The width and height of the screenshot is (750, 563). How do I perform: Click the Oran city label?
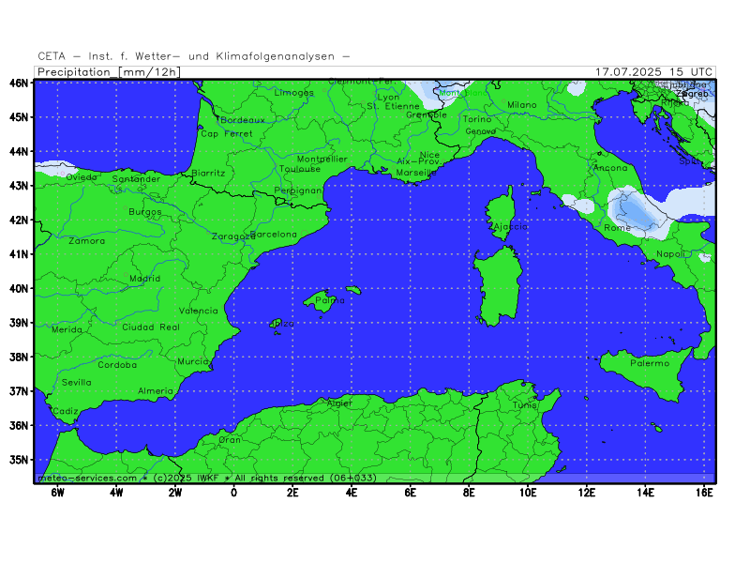(x=230, y=439)
